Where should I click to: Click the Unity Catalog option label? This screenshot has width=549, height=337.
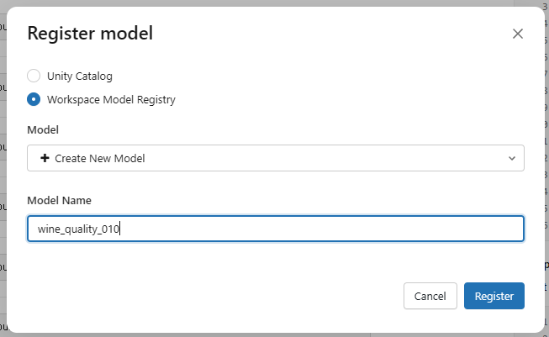80,76
